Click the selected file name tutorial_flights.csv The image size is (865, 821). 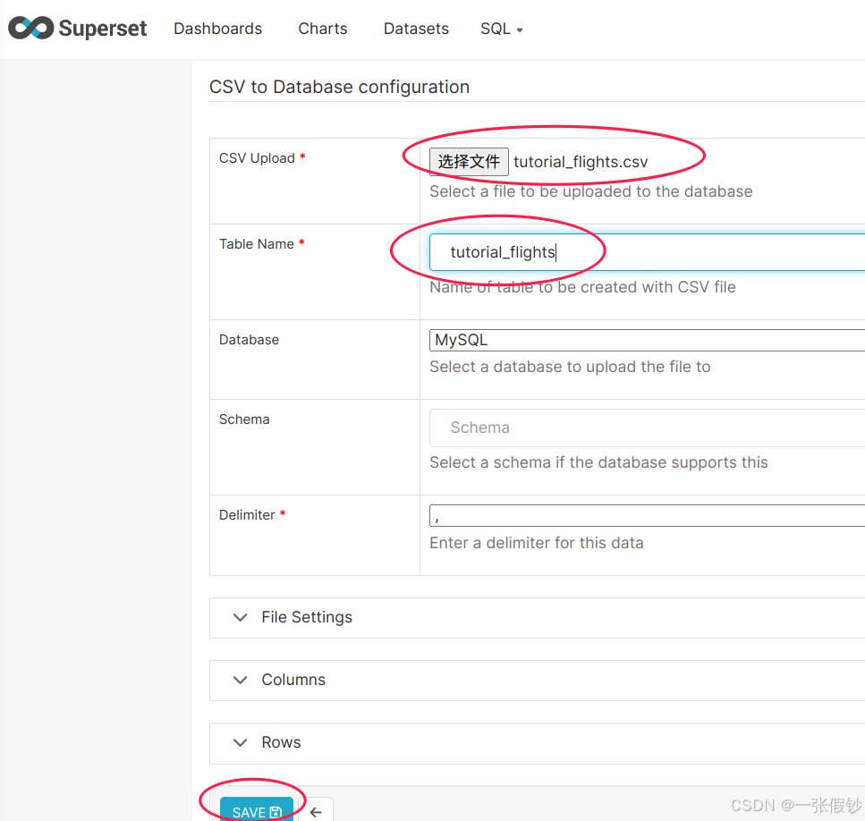pos(581,162)
